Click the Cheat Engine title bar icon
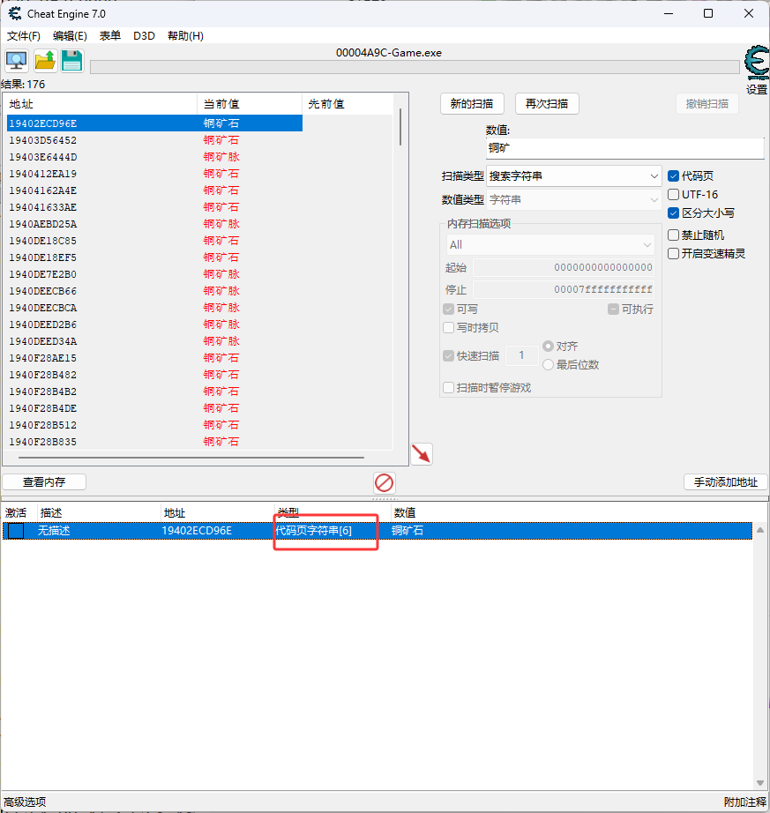The height and width of the screenshot is (813, 770). tap(15, 14)
